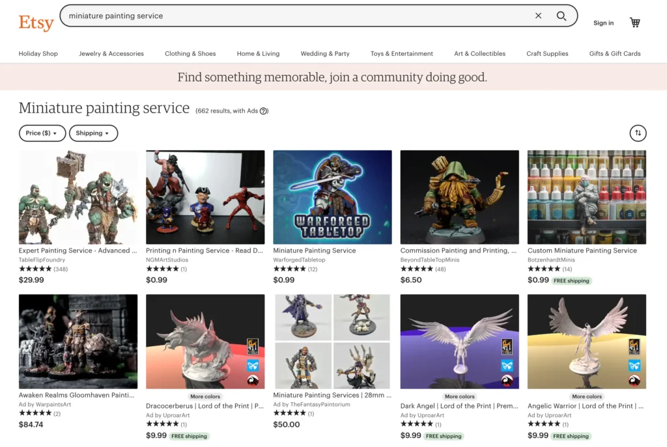Open the sort options icon button
Screen dimensions: 667x447
[x=638, y=133]
